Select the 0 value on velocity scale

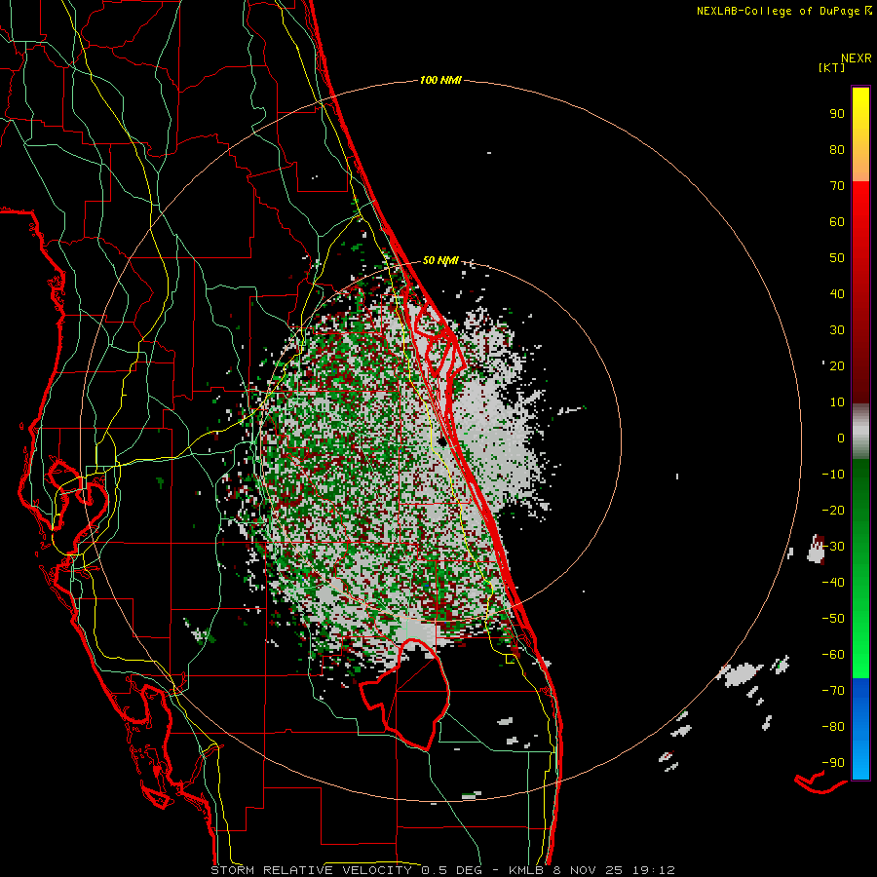(x=841, y=438)
